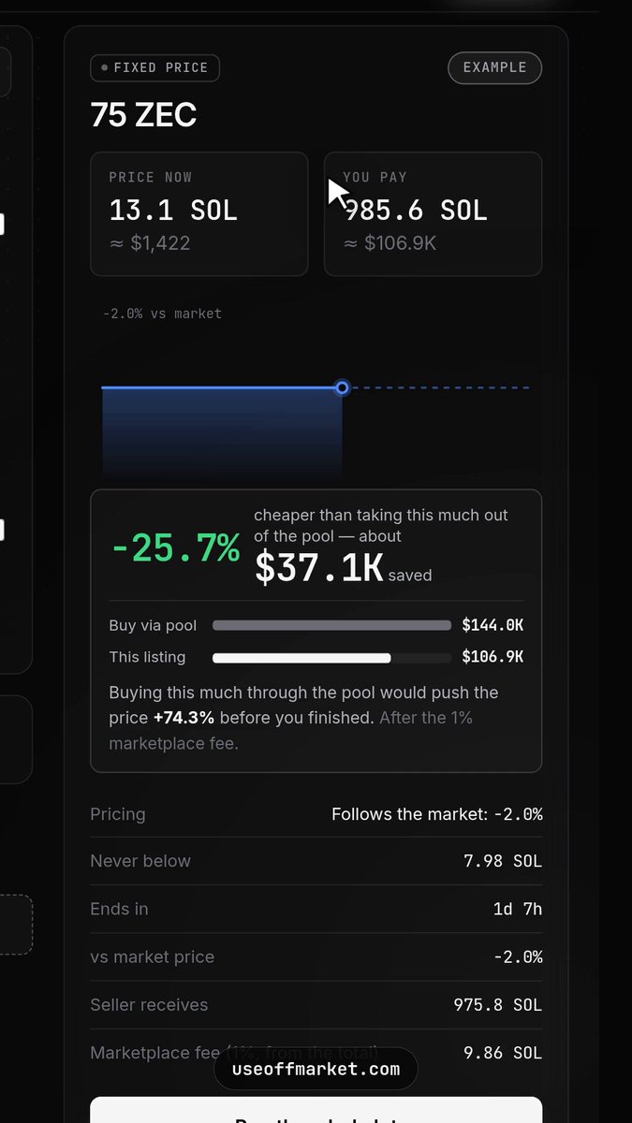Click the Marketplace fee 9.86 SOL row
This screenshot has height=1123, width=632.
pyautogui.click(x=316, y=1053)
